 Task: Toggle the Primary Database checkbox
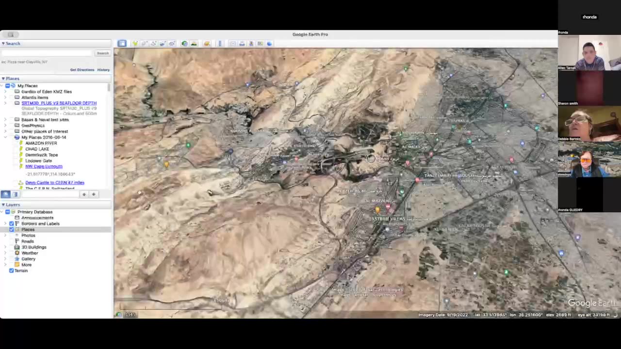(x=8, y=212)
